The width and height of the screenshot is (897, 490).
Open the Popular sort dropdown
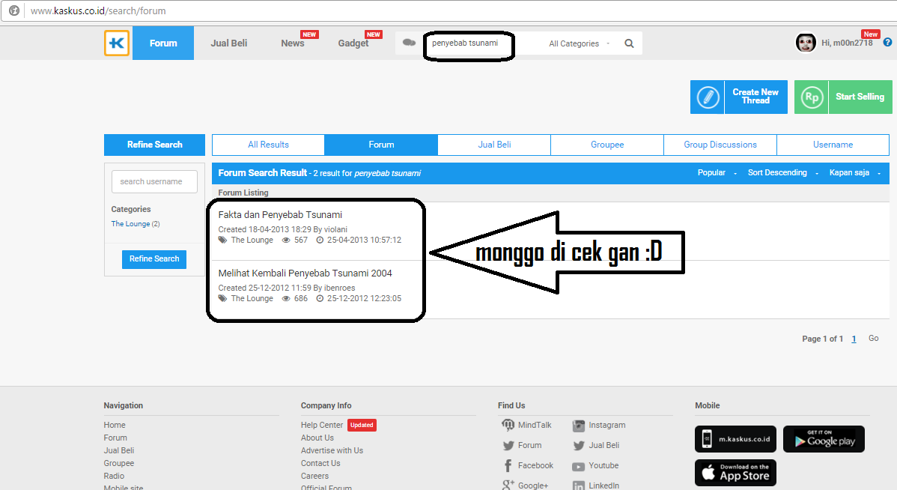[x=717, y=173]
